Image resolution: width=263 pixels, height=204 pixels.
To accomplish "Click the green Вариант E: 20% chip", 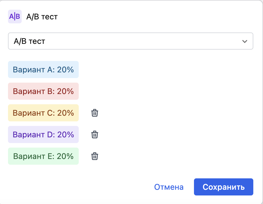I will [43, 156].
